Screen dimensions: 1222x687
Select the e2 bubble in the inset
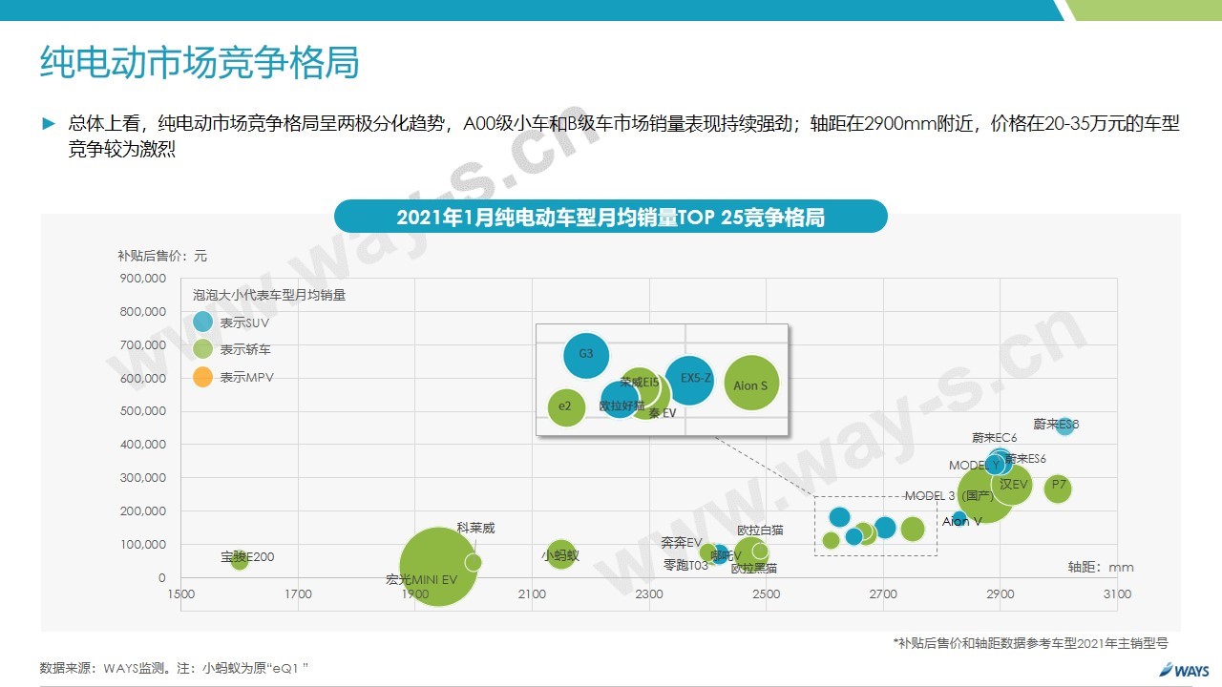(566, 407)
